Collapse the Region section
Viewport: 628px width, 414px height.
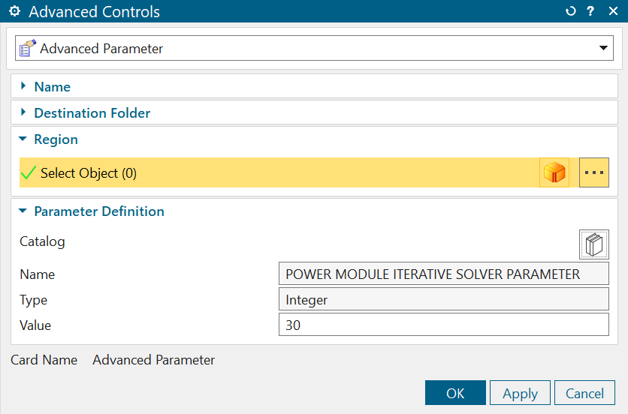(56, 139)
